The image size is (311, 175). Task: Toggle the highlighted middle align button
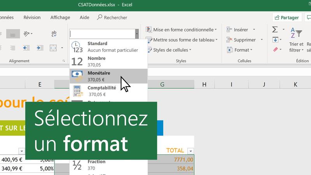pyautogui.click(x=13, y=34)
